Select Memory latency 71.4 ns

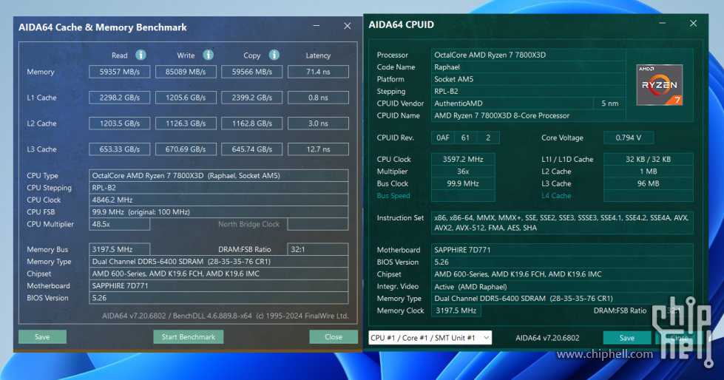pyautogui.click(x=318, y=72)
